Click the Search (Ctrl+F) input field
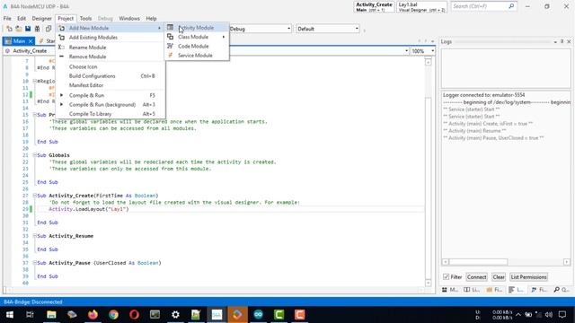The image size is (575, 323). 480,6
